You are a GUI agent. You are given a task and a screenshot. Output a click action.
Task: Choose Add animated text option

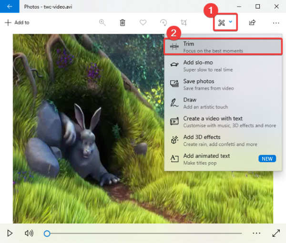[x=223, y=159]
